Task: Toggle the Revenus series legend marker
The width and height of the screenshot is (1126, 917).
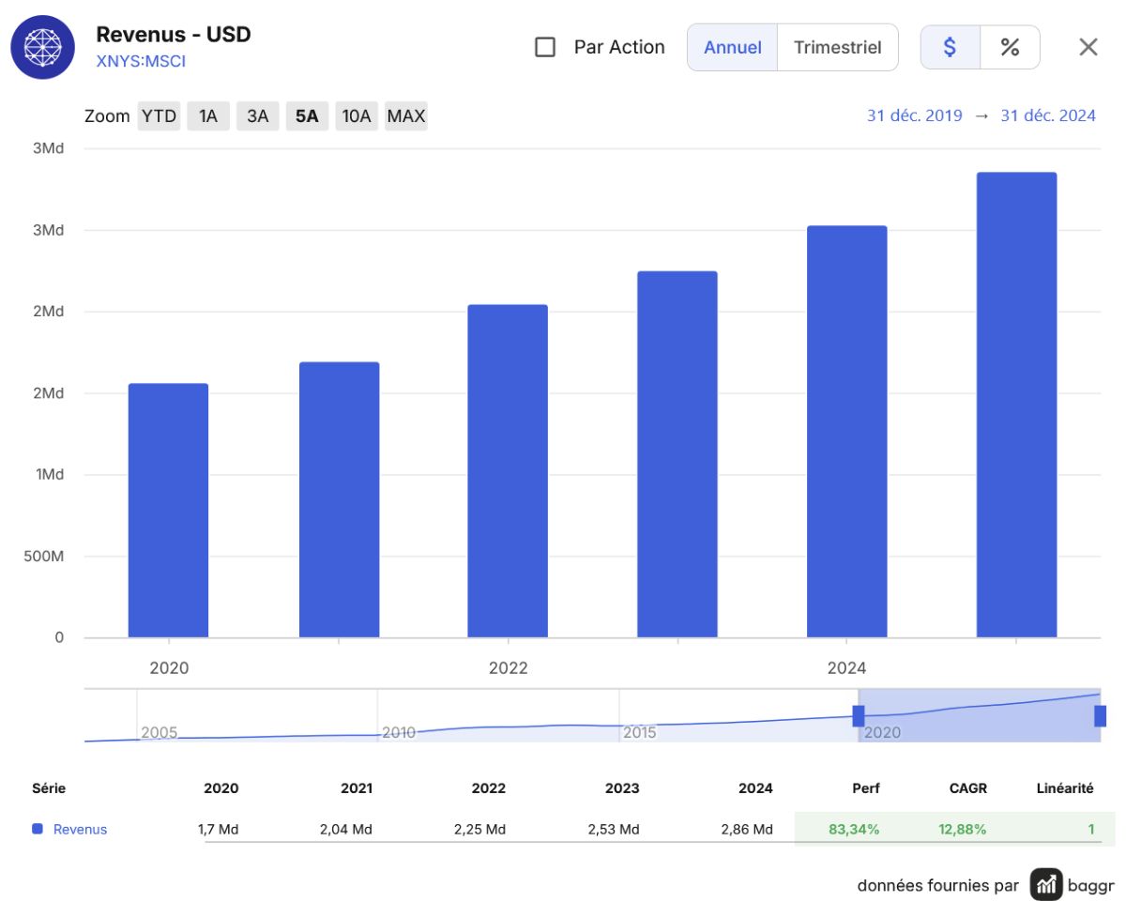Action: [x=38, y=830]
